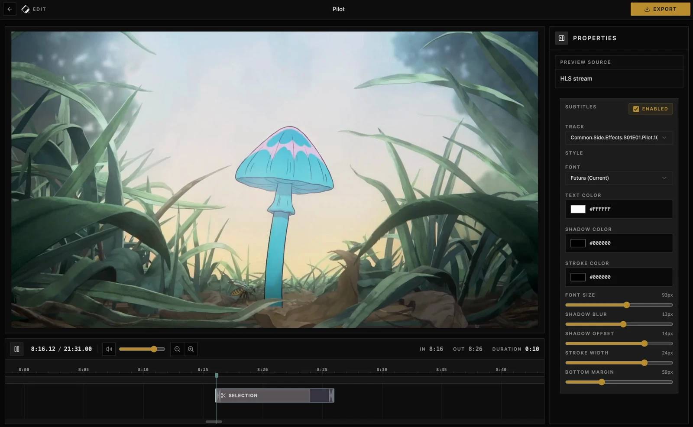This screenshot has width=693, height=427.
Task: Go back with the arrow icon
Action: [10, 9]
